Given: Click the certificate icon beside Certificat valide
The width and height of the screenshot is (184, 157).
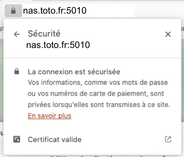Looking at the screenshot, I should click(x=17, y=139).
